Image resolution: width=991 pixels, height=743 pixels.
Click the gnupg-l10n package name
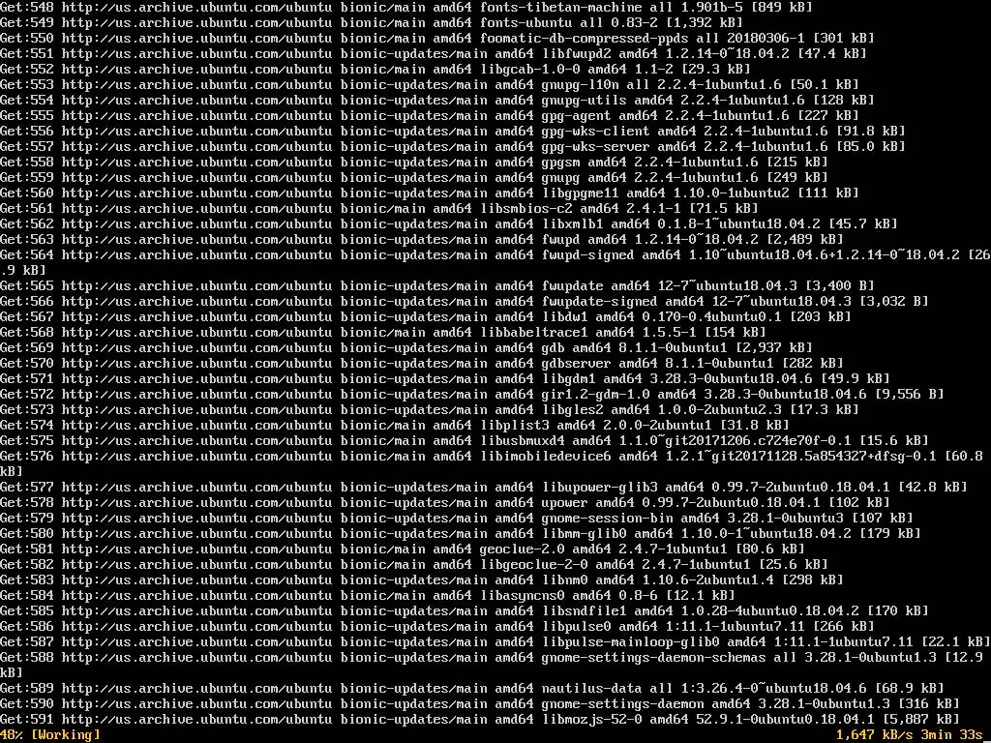coord(581,85)
